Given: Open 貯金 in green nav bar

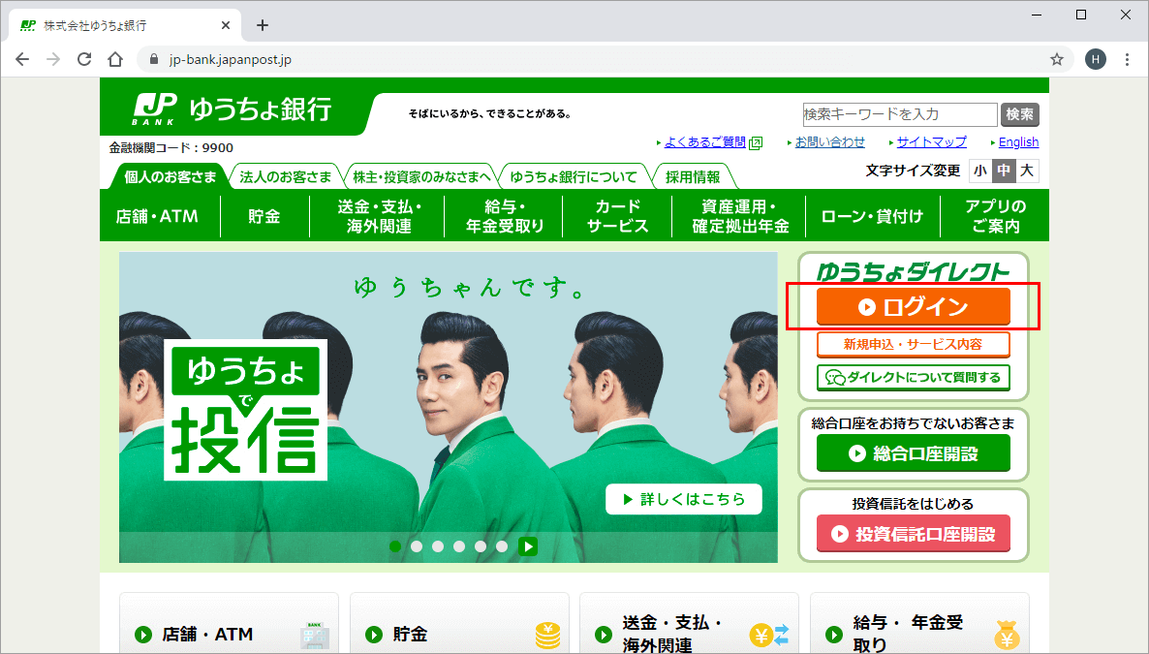Looking at the screenshot, I should pyautogui.click(x=264, y=216).
